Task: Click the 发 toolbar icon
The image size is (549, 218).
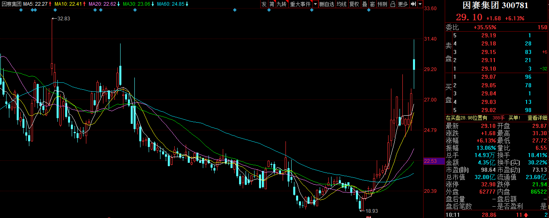Action: 264,4
